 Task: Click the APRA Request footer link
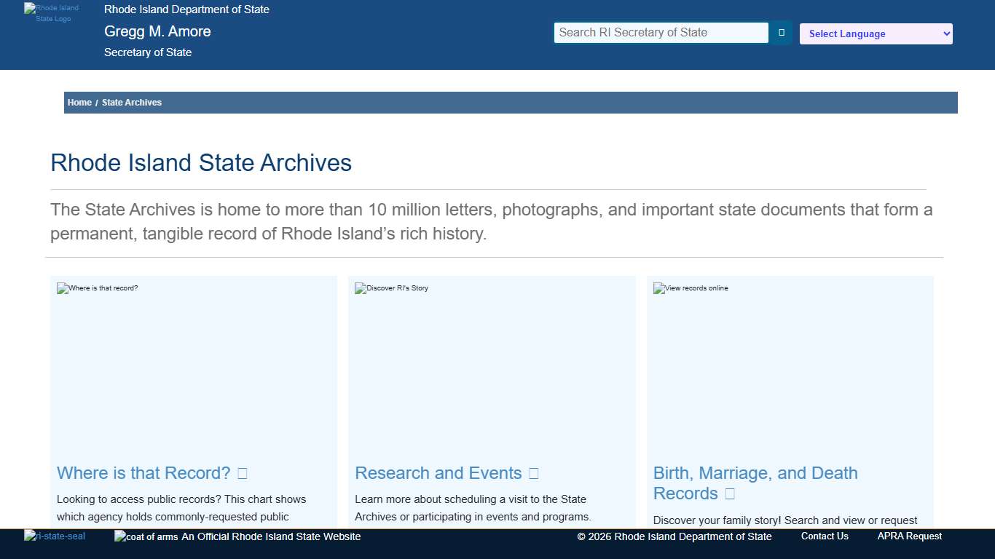point(909,536)
